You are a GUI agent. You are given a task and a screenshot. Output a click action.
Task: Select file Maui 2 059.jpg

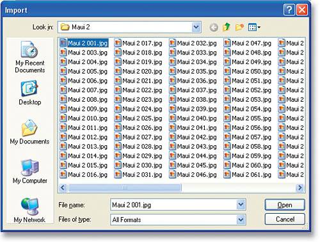(248, 156)
